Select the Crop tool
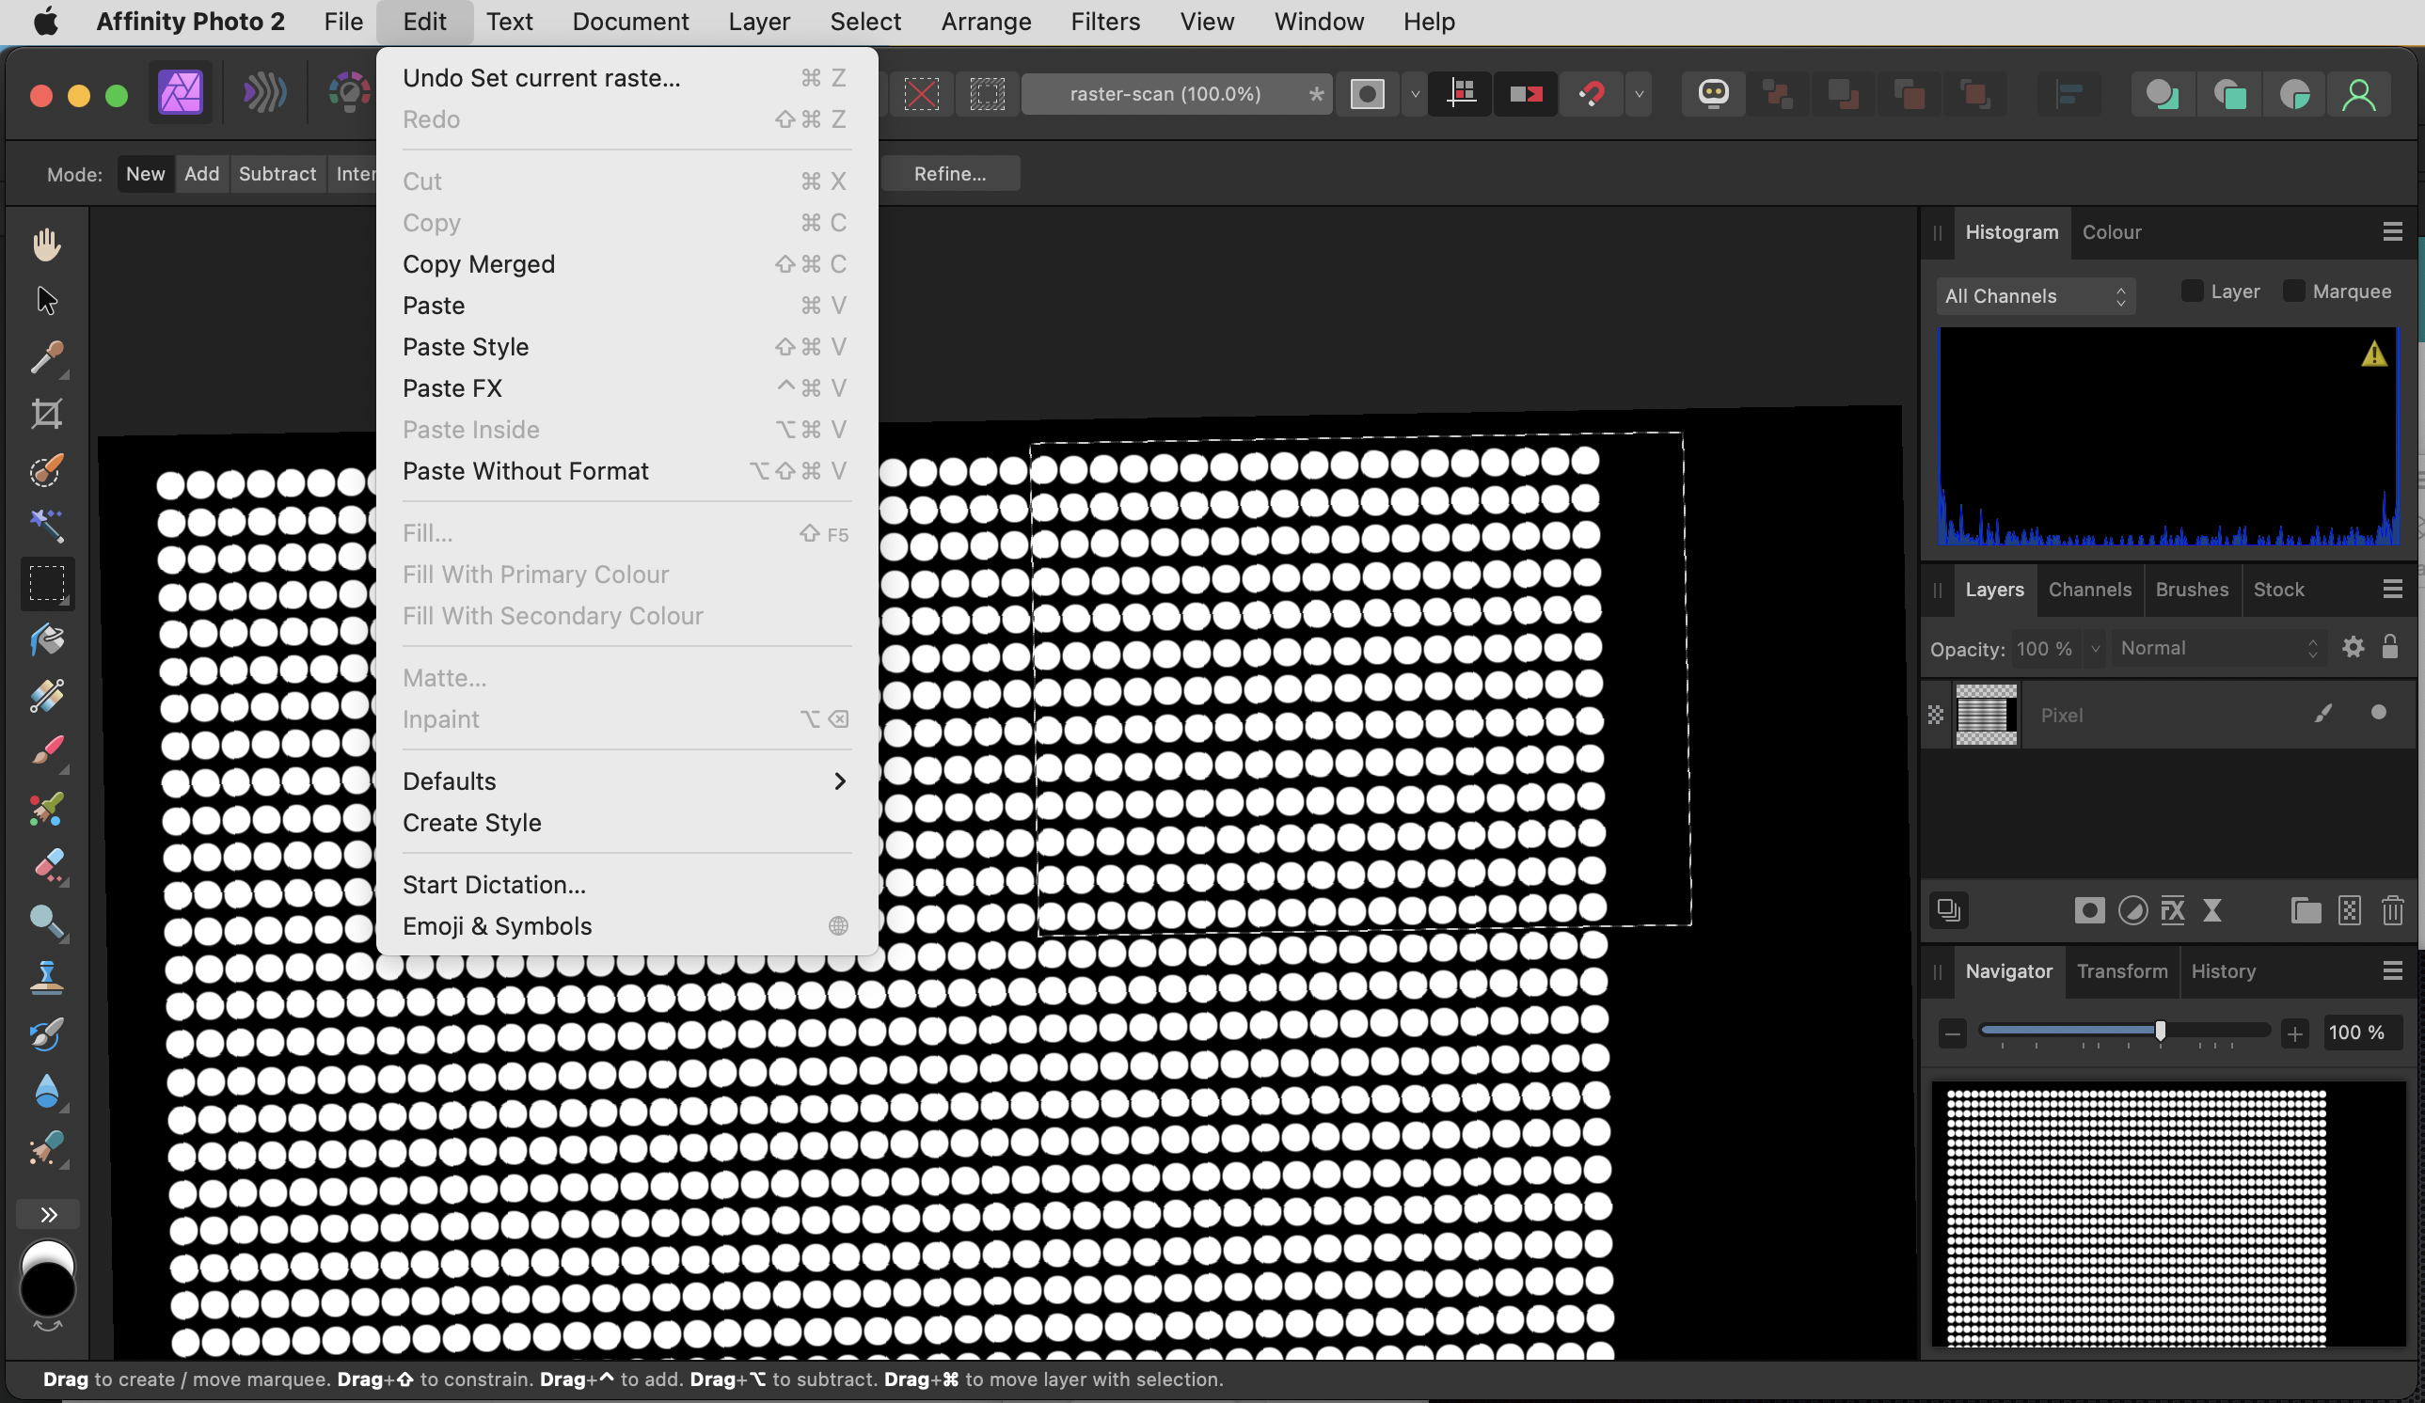This screenshot has height=1403, width=2425. 48,415
